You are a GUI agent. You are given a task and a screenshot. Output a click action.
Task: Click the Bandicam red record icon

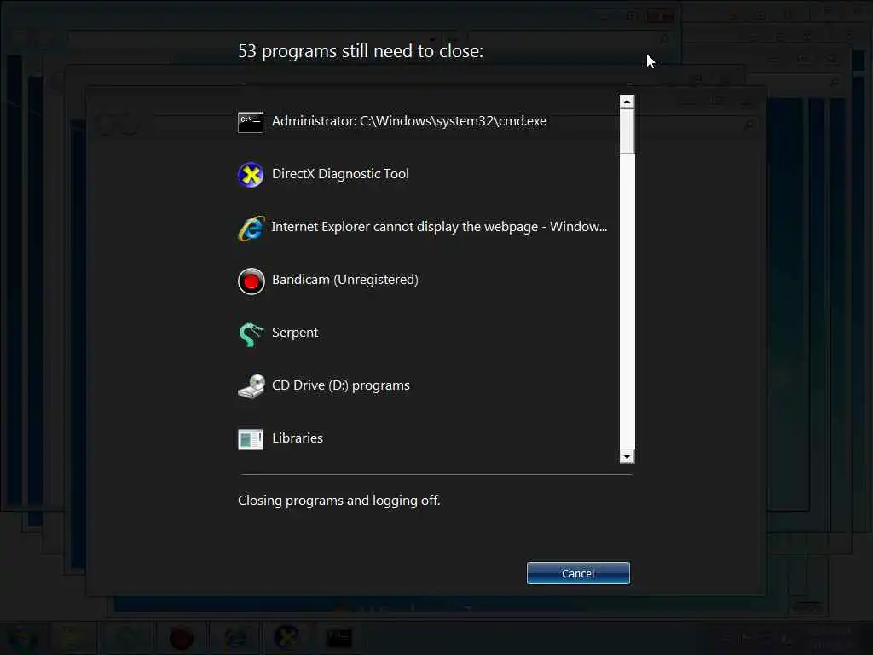(251, 281)
